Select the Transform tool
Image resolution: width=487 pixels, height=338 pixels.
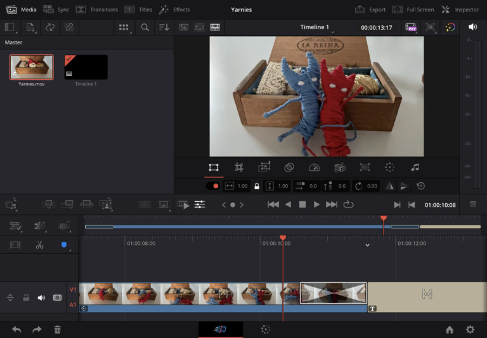point(214,168)
